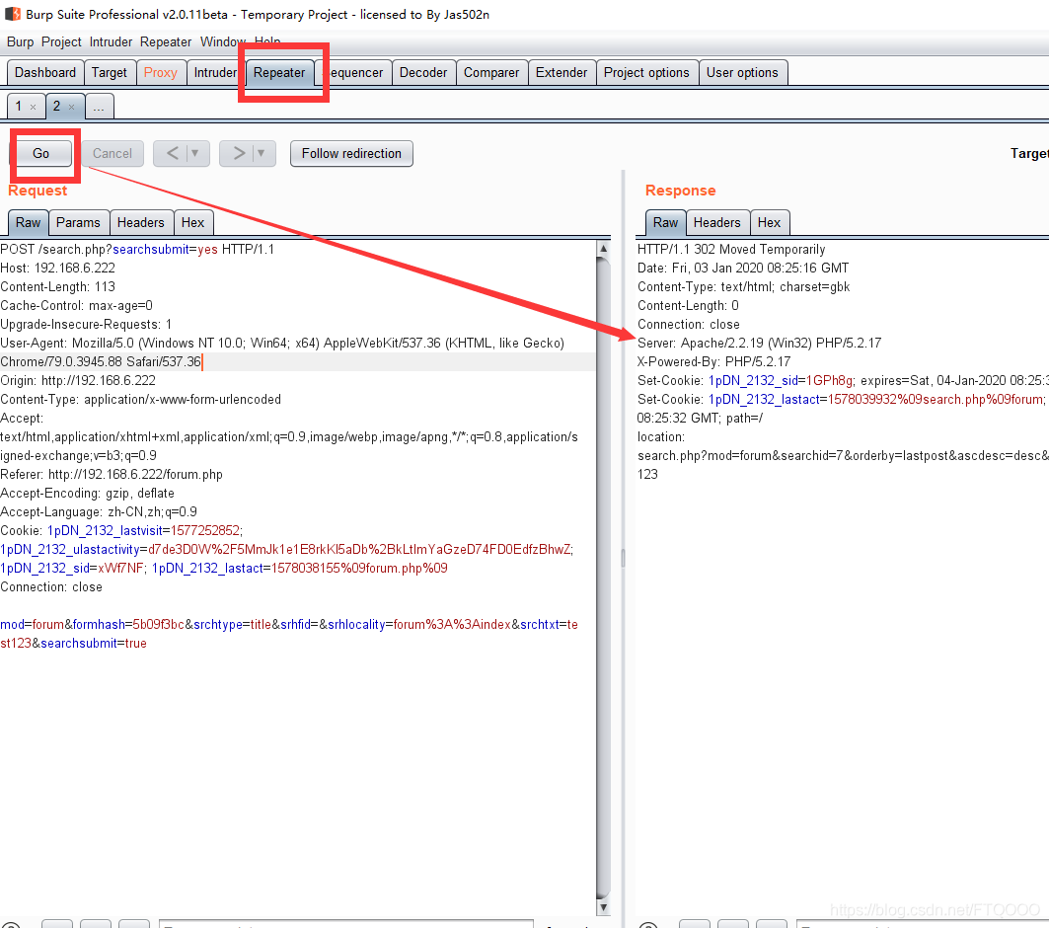Click the Cache-Control: max-age=0 line
The height and width of the screenshot is (928, 1049).
(x=76, y=305)
